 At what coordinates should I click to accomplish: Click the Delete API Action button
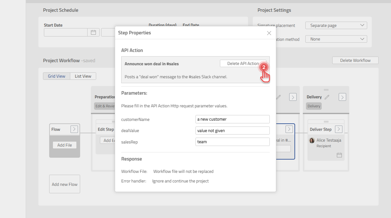point(243,63)
